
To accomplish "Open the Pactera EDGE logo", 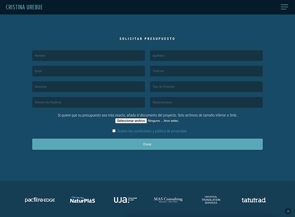I will 40,200.
